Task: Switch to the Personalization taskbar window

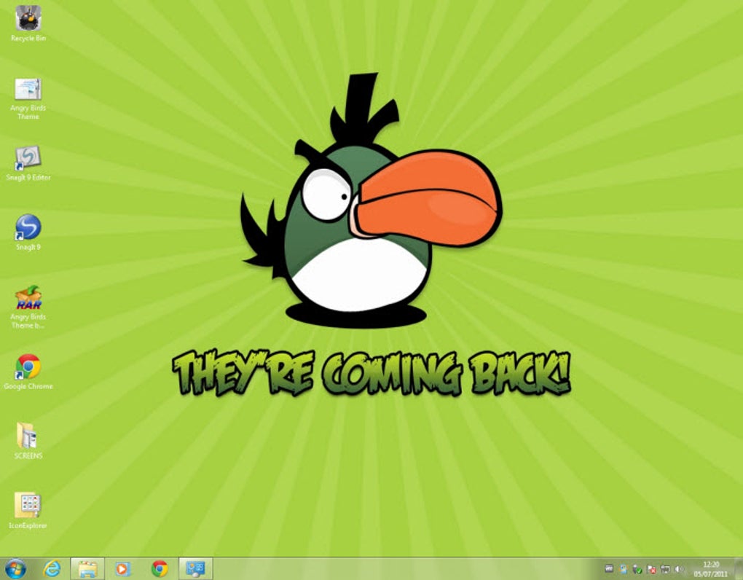Action: 196,568
